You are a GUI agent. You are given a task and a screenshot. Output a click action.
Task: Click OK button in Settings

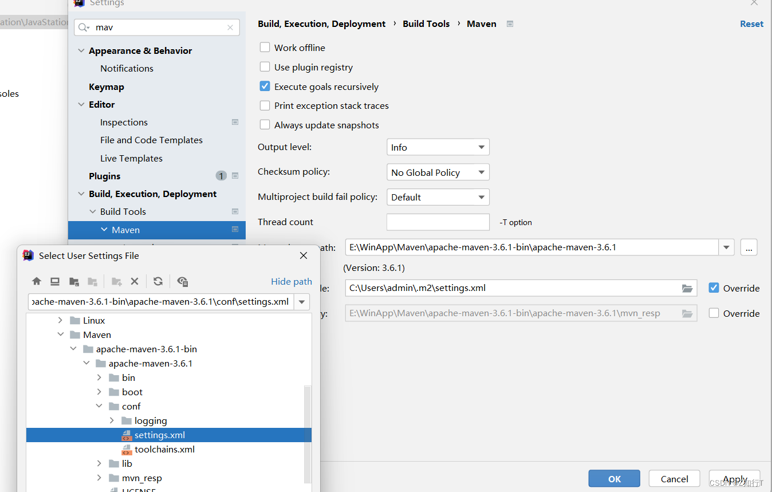pyautogui.click(x=615, y=479)
